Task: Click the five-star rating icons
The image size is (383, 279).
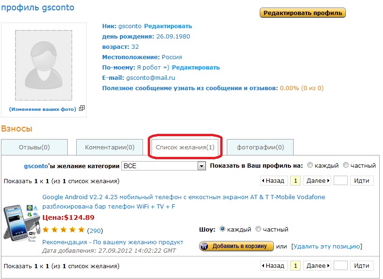Action: click(64, 230)
